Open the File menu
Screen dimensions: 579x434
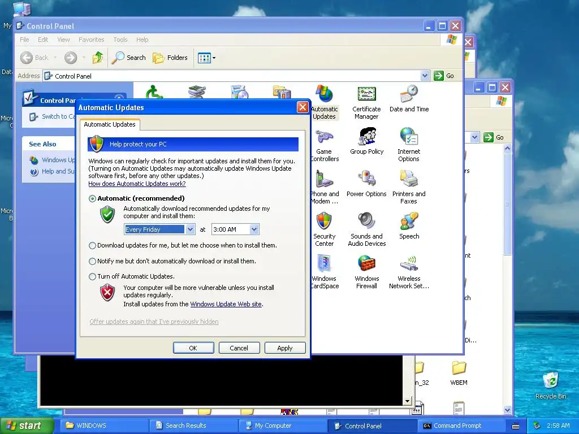(24, 40)
